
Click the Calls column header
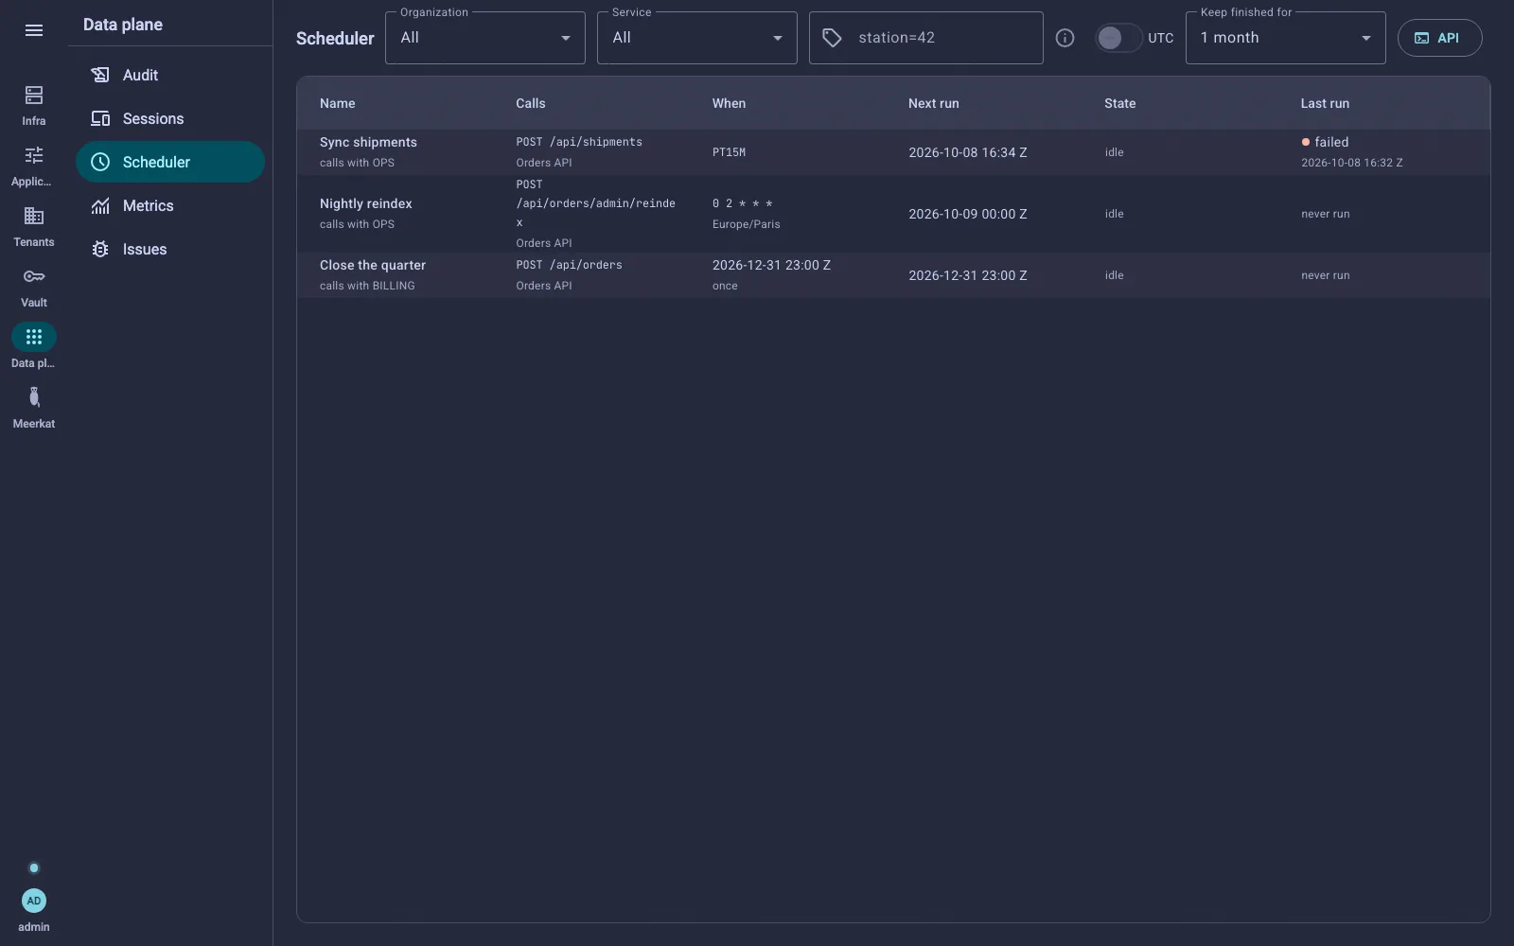click(x=531, y=103)
